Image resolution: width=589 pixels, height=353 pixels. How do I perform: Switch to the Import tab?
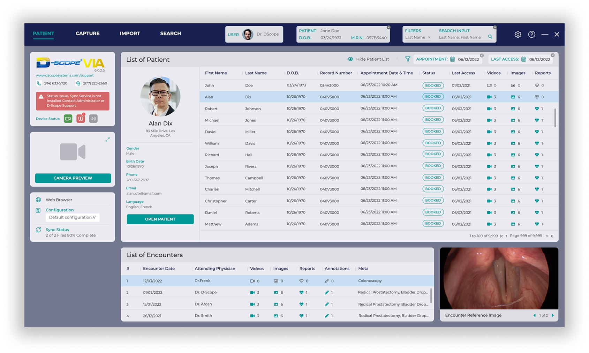pyautogui.click(x=130, y=33)
